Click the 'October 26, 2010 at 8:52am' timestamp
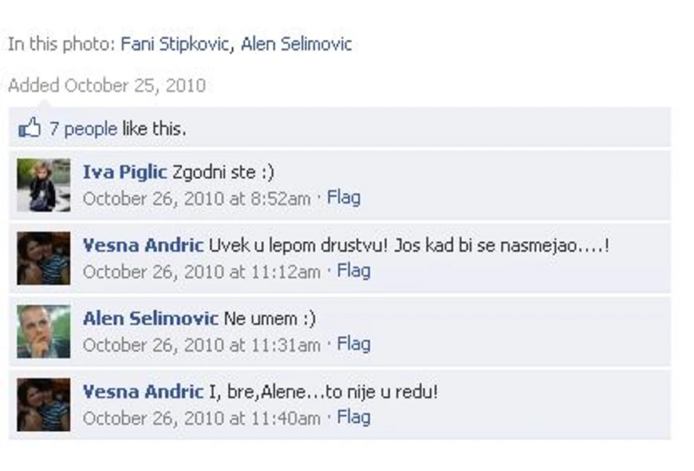This screenshot has height=471, width=694. (x=197, y=199)
